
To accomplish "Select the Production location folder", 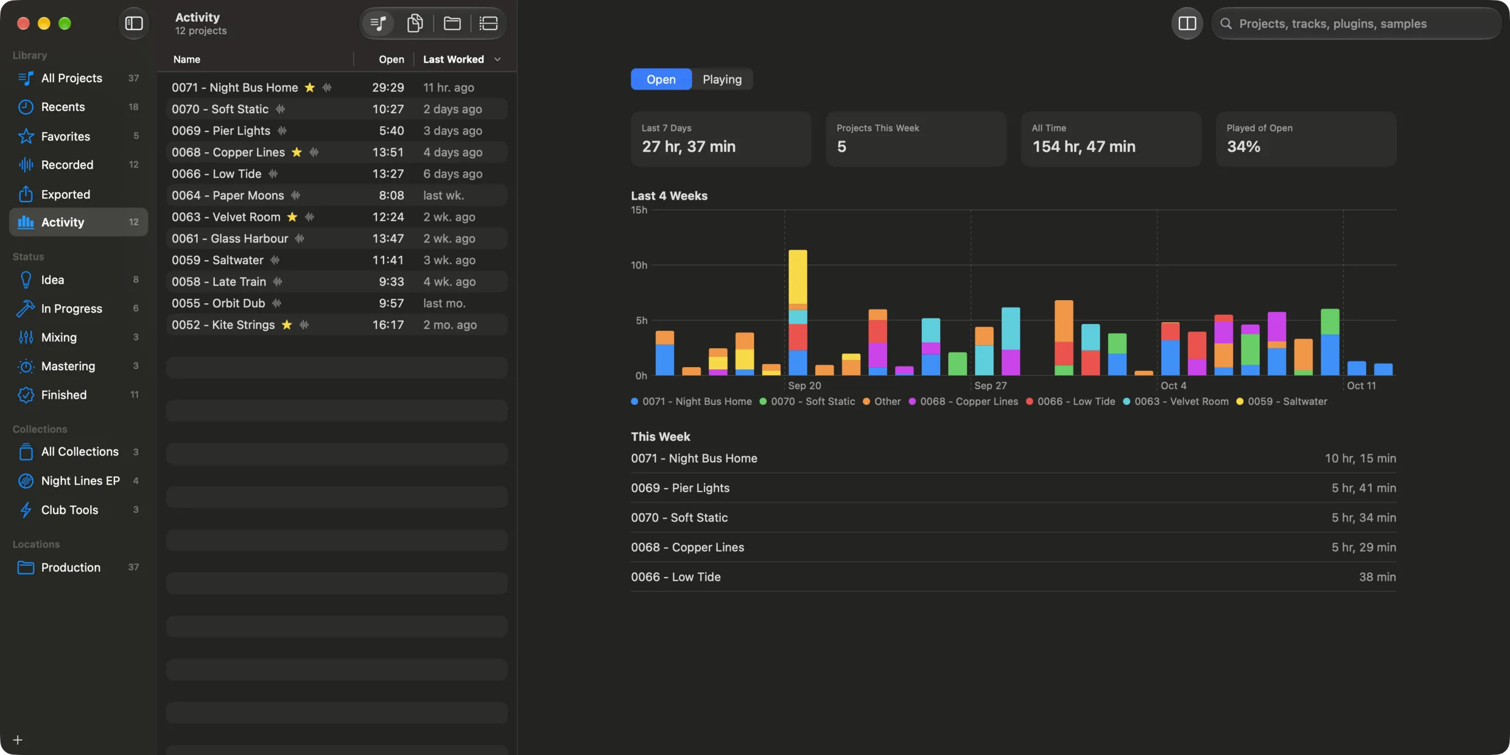I will (x=79, y=567).
